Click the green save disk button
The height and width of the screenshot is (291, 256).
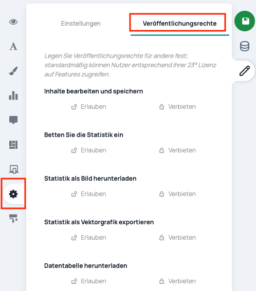[245, 21]
